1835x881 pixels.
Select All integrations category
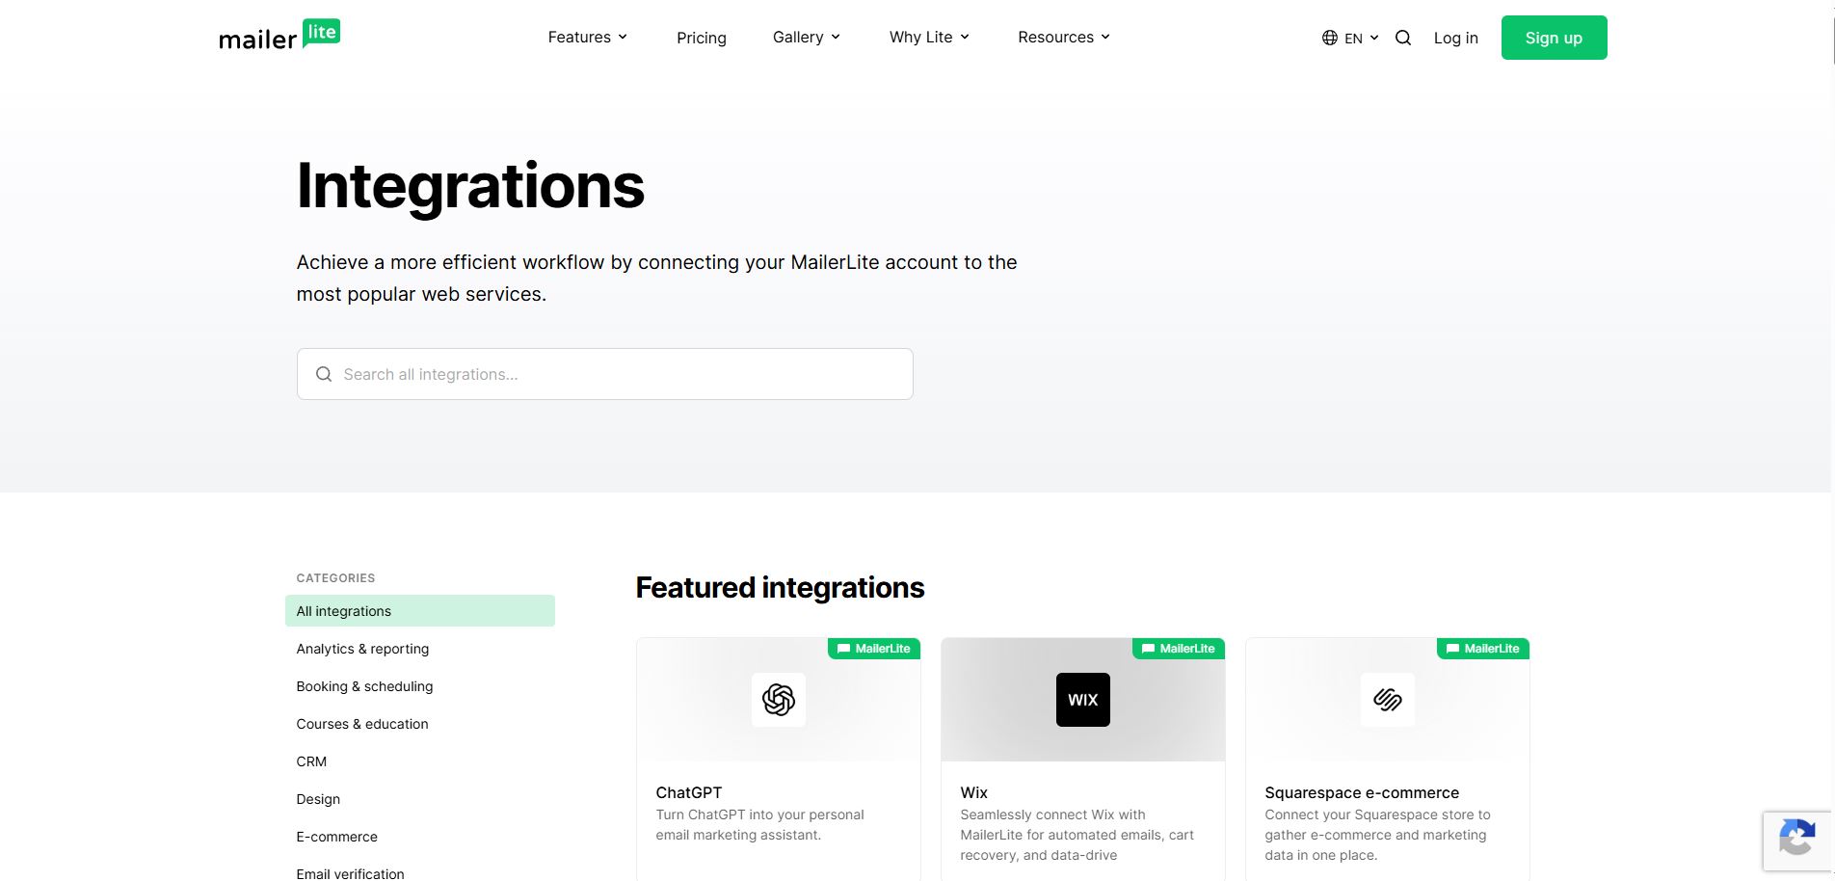click(x=420, y=611)
